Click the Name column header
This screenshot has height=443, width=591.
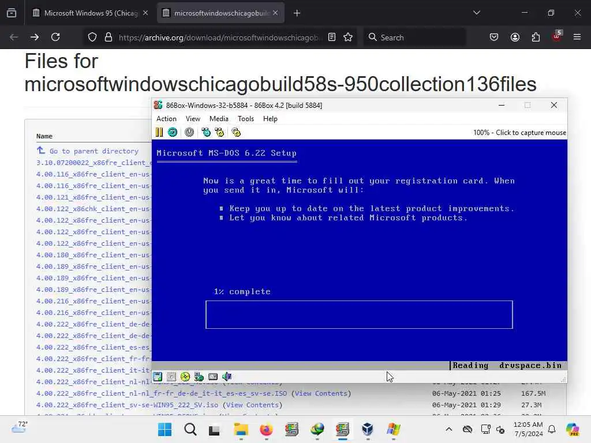[x=44, y=136]
